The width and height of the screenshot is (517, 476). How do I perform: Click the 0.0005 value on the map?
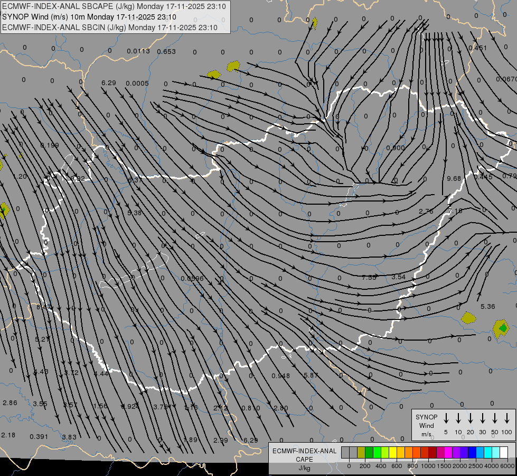click(x=137, y=83)
